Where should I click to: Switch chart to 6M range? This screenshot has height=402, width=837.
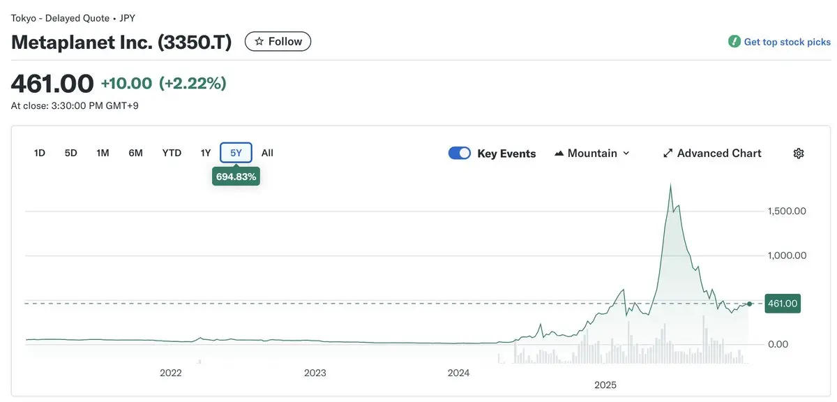click(x=135, y=153)
